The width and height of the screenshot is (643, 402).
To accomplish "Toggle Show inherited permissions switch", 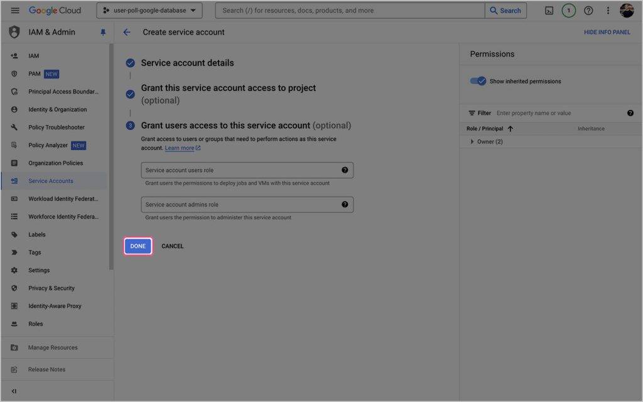I will [x=478, y=81].
